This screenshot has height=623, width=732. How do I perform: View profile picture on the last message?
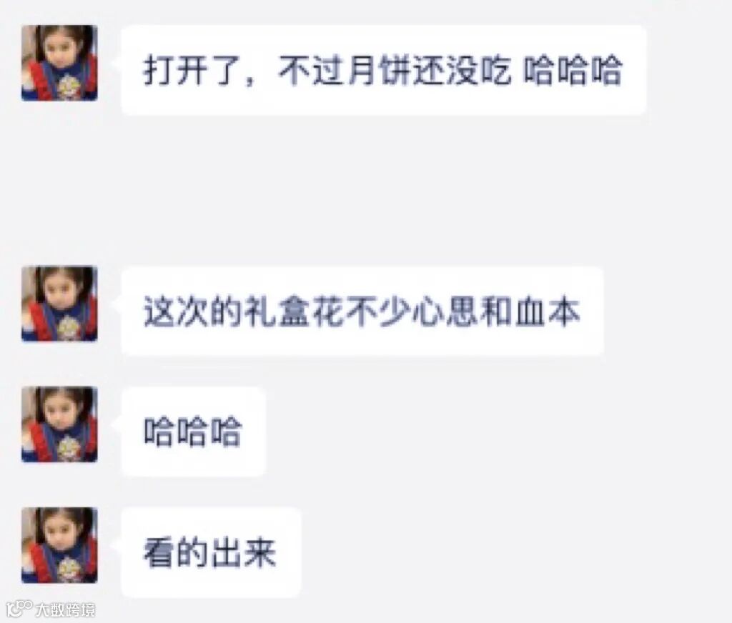click(x=59, y=545)
